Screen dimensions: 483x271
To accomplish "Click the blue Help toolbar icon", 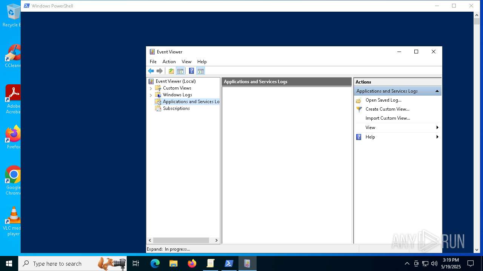I will (x=191, y=71).
